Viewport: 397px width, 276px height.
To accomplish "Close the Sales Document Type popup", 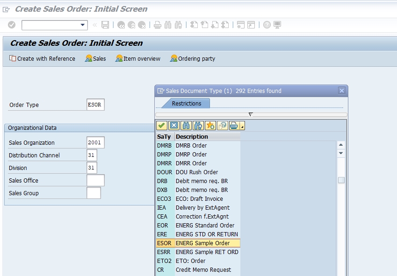I will pos(341,91).
